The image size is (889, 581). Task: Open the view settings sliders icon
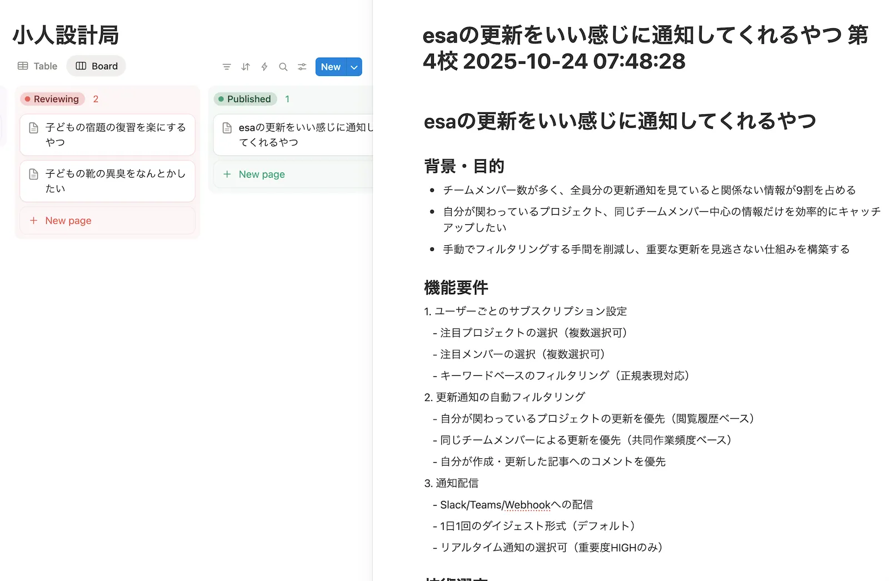coord(302,67)
